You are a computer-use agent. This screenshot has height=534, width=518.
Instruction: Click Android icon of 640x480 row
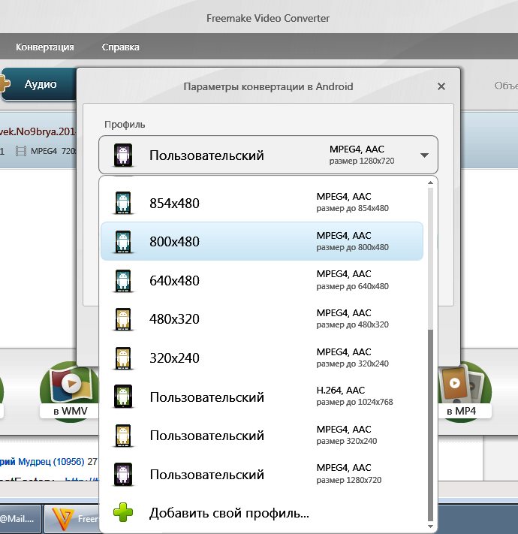point(123,281)
